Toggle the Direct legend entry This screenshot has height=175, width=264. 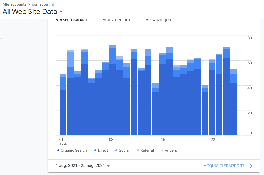[101, 150]
